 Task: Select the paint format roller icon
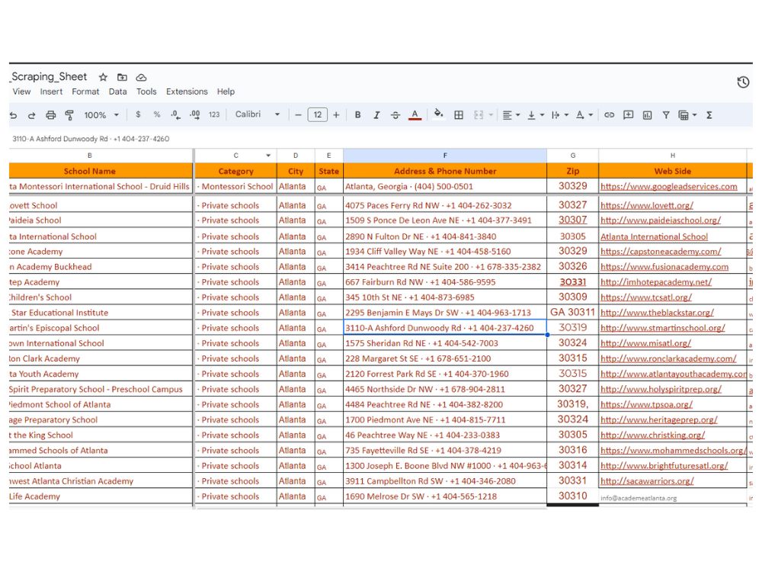[x=69, y=115]
